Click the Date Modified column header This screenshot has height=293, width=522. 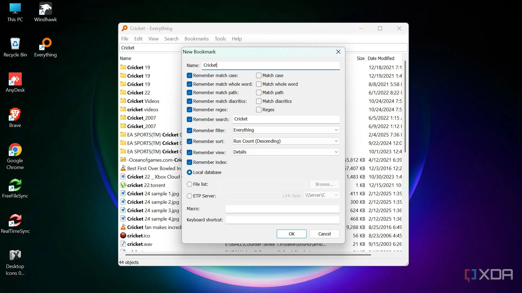tap(381, 58)
